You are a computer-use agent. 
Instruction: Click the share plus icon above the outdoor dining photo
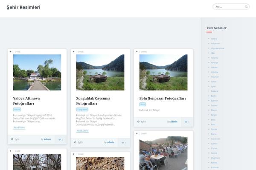click(x=137, y=133)
